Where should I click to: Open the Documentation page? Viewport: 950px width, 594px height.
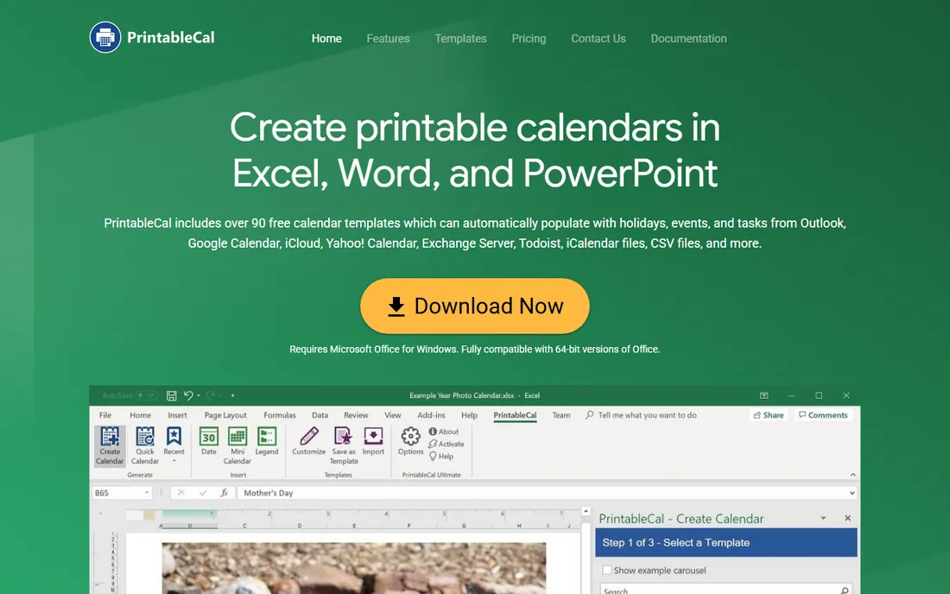click(688, 39)
